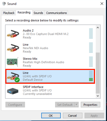The image size is (107, 121).
Task: Click the level meter beside Audio 2
Action: pos(91,34)
